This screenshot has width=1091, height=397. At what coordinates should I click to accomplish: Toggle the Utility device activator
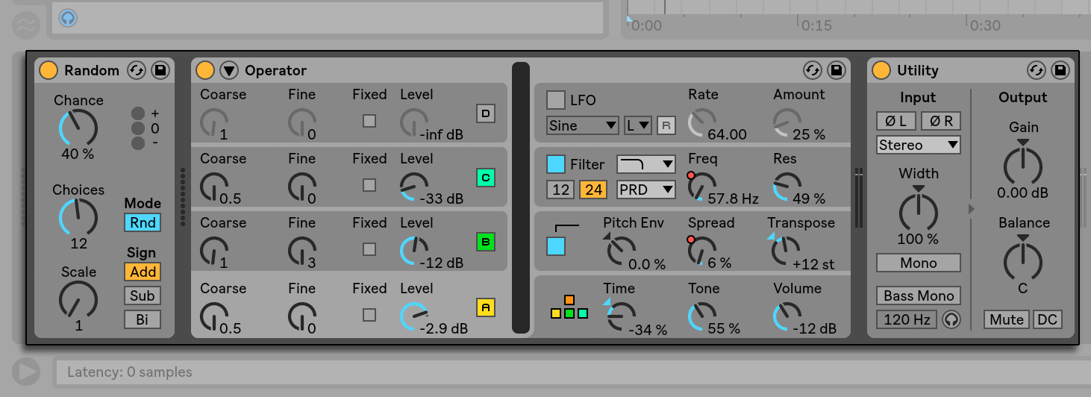[x=881, y=70]
